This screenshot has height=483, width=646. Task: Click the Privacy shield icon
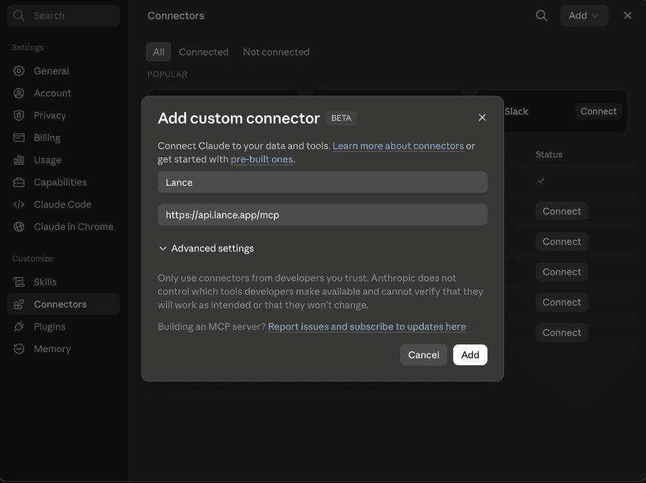coord(19,115)
